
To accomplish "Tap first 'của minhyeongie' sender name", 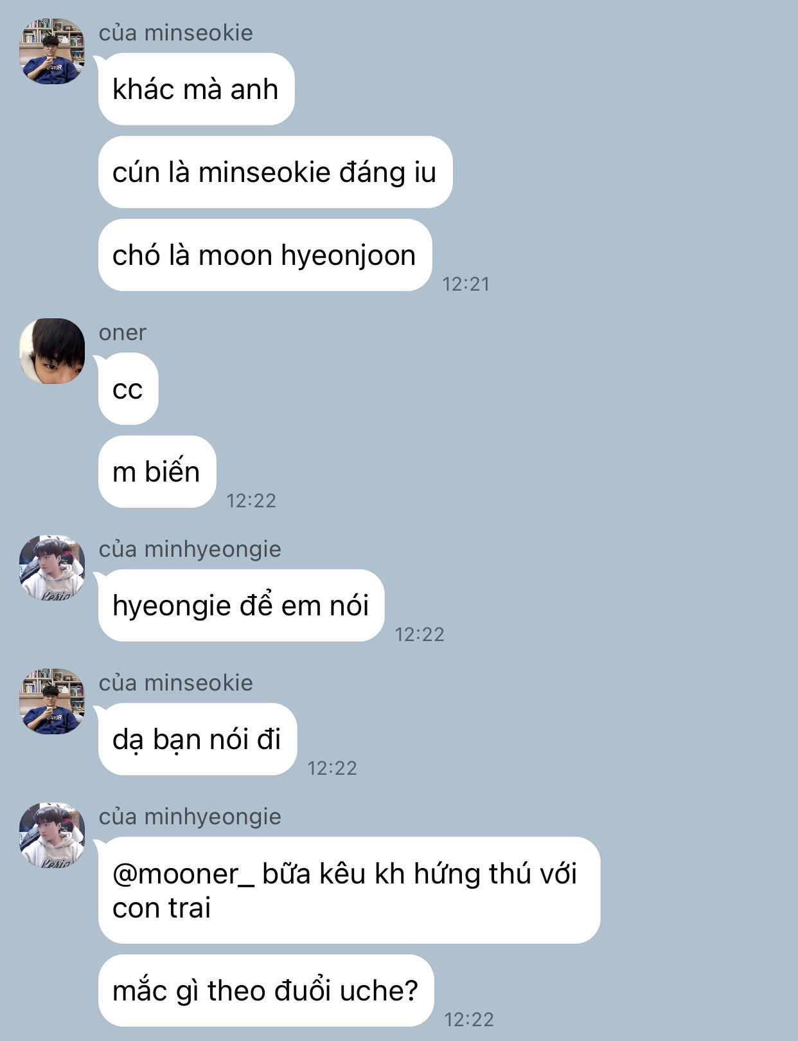I will pos(190,549).
